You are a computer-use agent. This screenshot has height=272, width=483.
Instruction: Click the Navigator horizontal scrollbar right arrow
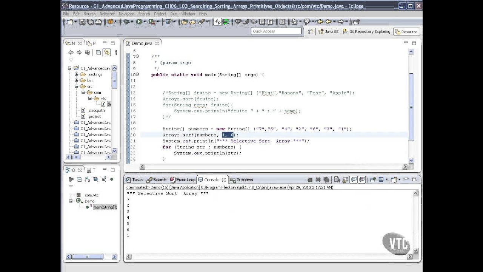108,157
